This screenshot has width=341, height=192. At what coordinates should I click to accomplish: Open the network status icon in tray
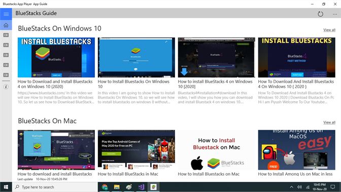point(308,187)
